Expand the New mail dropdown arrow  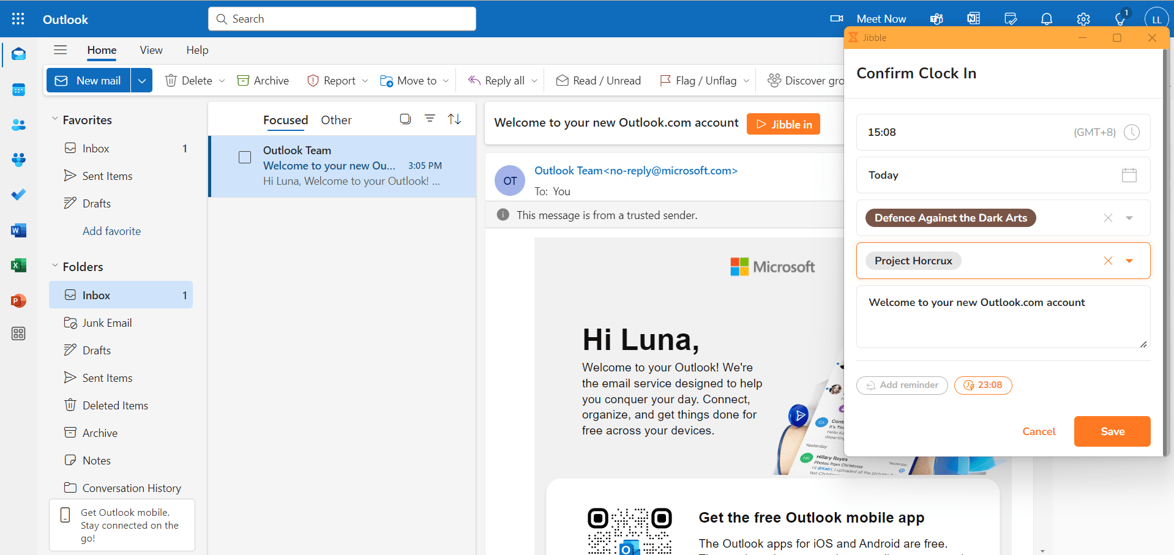click(141, 81)
